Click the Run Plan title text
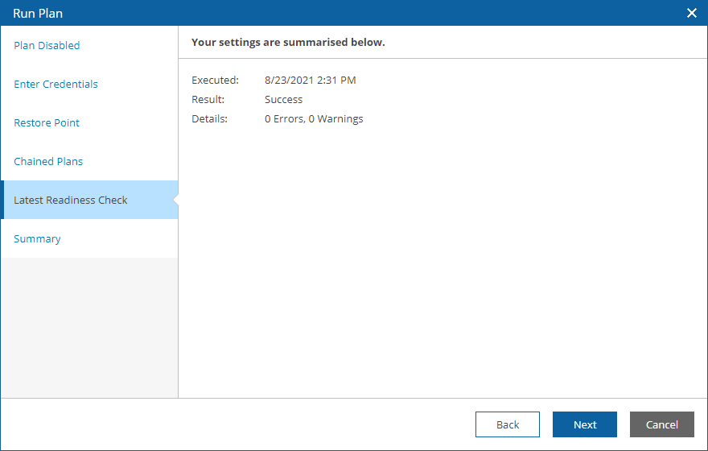 38,14
